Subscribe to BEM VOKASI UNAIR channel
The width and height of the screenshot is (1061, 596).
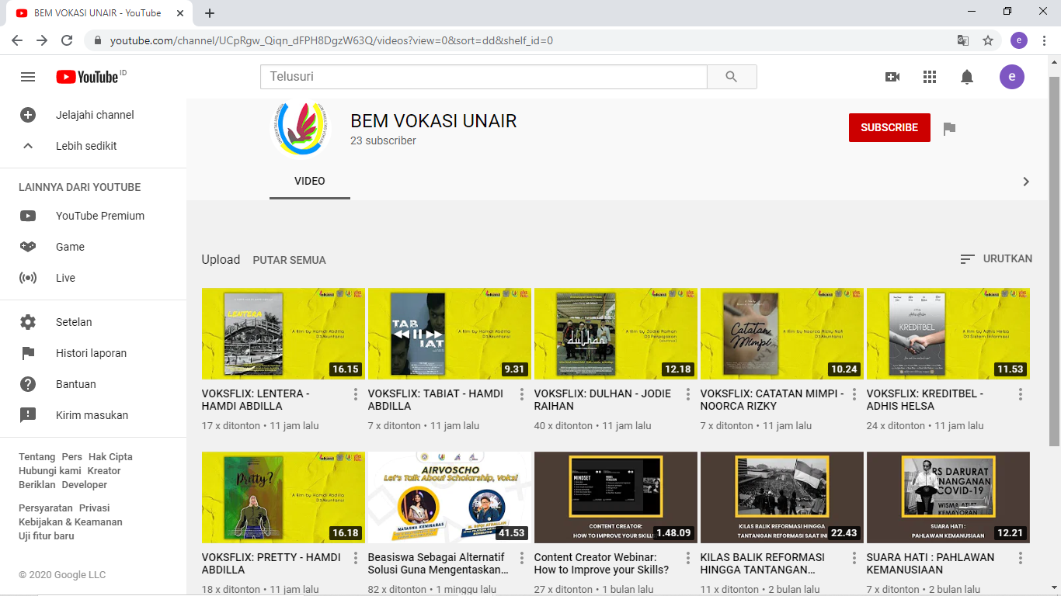(889, 128)
